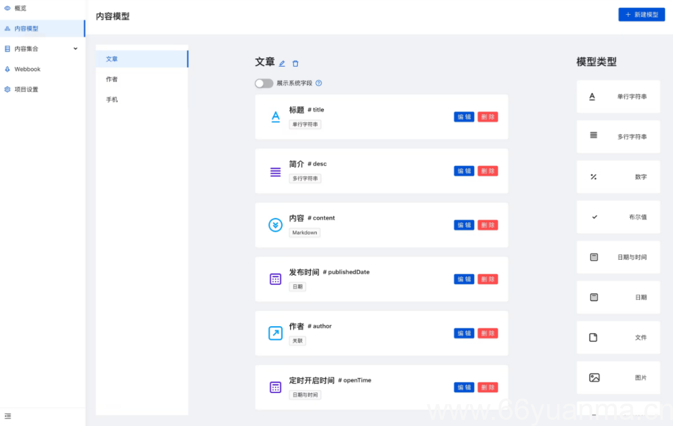Collapse the sidebar with bottom-left icon
Screen dimensions: 673x426
click(x=8, y=416)
